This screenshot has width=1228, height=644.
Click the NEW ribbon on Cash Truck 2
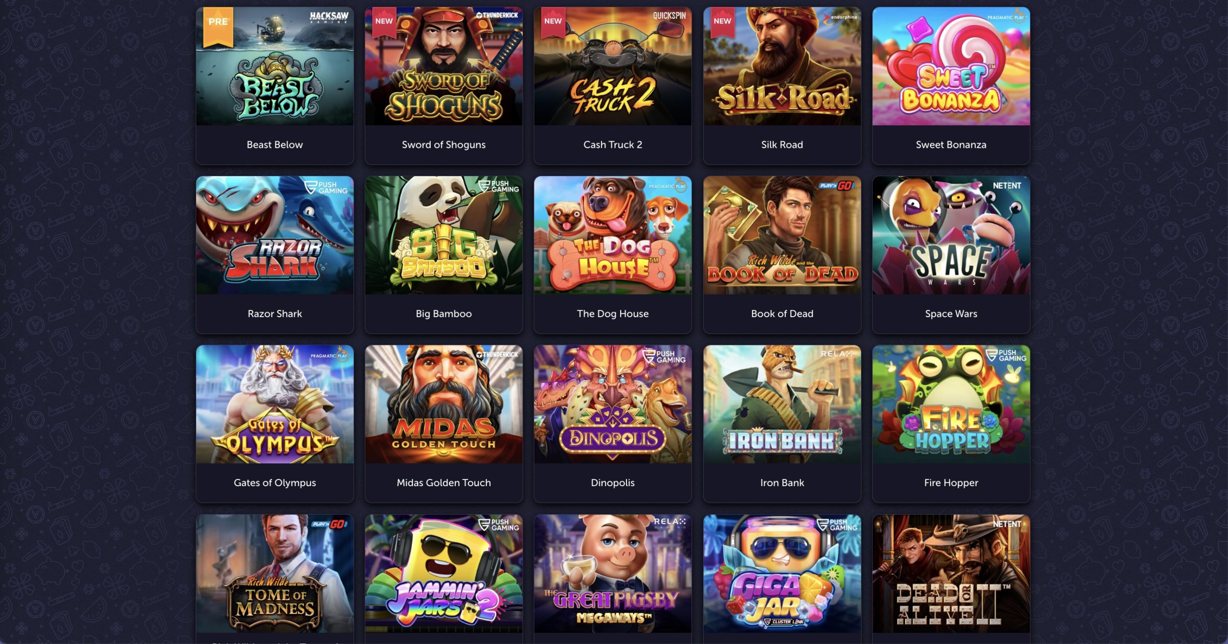pyautogui.click(x=553, y=22)
